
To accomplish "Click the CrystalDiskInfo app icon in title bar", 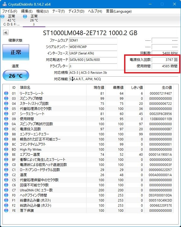I will (4, 4).
